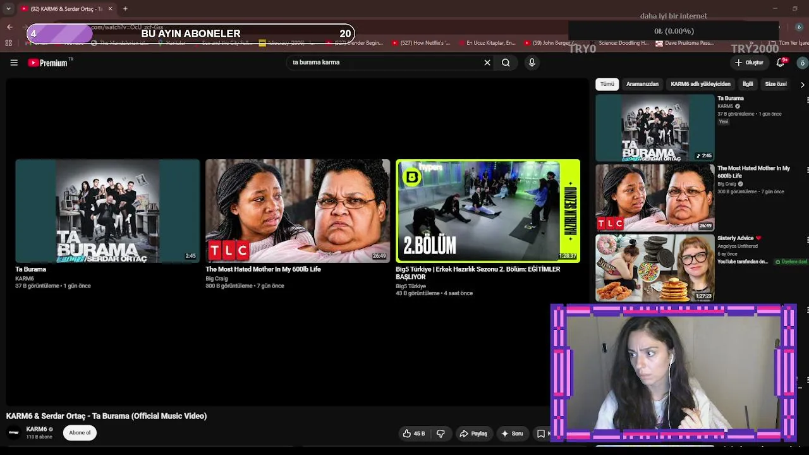
Task: Click the Big5 Türkiye end-screen video title
Action: pos(478,273)
